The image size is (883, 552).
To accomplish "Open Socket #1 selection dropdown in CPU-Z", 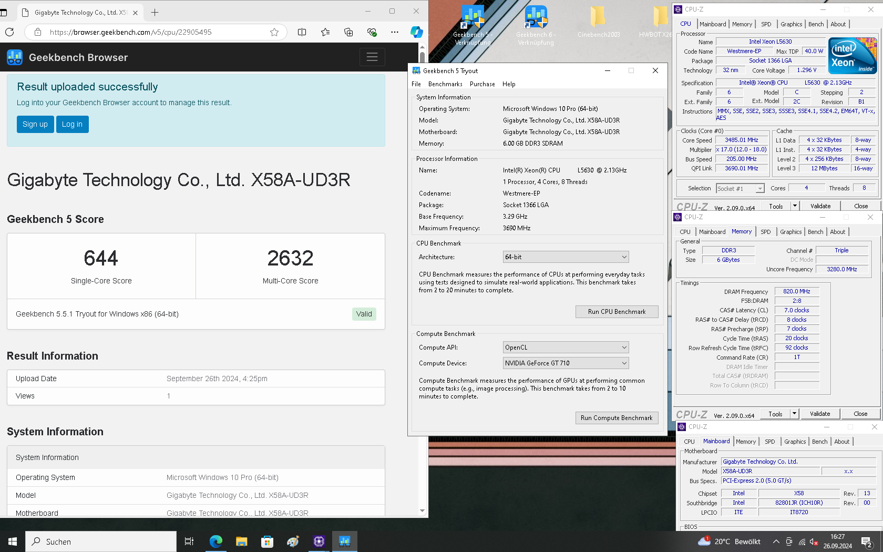I will coord(740,189).
